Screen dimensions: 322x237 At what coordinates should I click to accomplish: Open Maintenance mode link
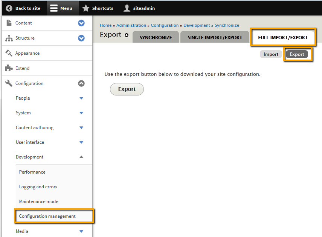[39, 202]
